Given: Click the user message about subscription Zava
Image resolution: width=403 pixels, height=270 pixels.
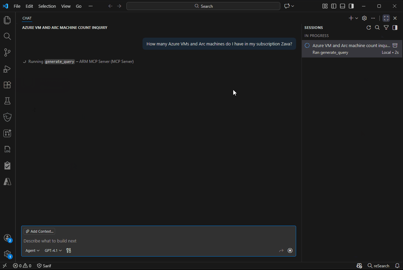Looking at the screenshot, I should pyautogui.click(x=219, y=44).
